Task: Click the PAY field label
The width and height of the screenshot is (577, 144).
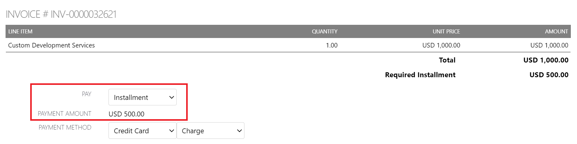Action: 87,94
